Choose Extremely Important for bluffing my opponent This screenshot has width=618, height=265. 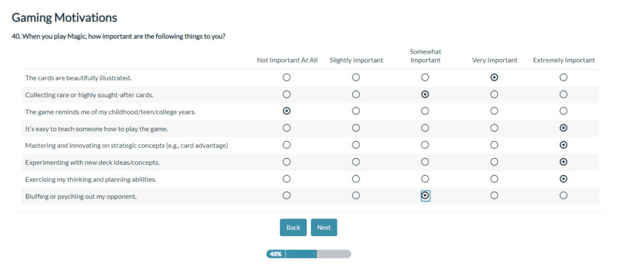pos(563,196)
